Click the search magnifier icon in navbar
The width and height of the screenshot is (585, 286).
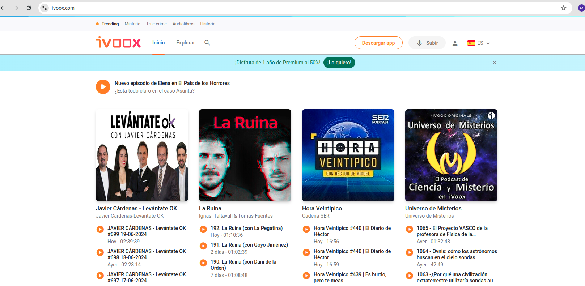click(x=207, y=43)
